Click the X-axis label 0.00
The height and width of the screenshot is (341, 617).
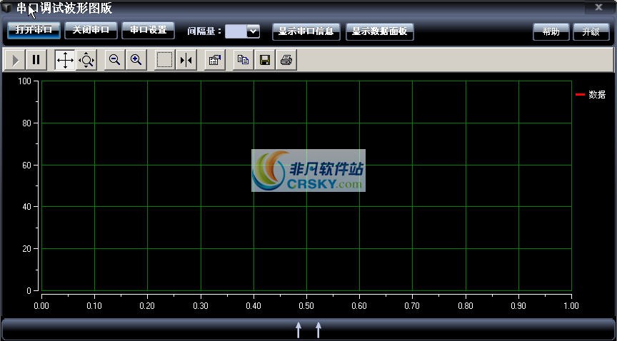pyautogui.click(x=41, y=306)
